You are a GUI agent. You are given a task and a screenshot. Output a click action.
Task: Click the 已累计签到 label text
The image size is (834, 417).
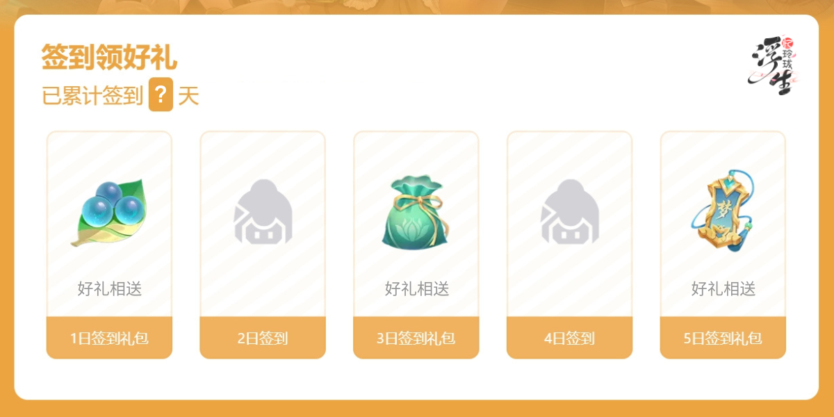[x=92, y=97]
